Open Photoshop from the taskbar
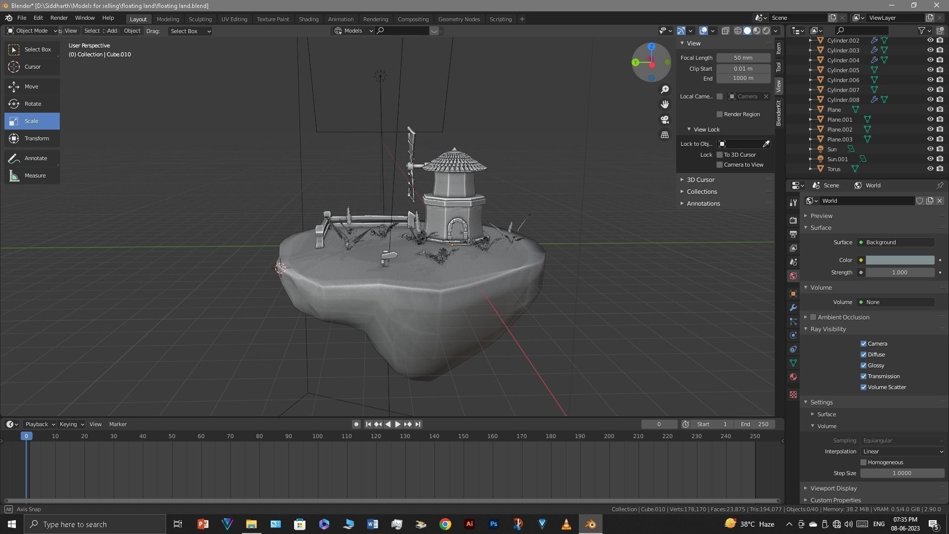This screenshot has height=534, width=949. point(493,524)
